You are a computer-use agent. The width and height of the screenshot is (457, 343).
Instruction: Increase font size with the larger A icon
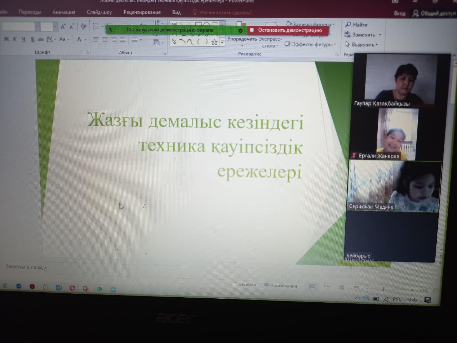pyautogui.click(x=63, y=27)
